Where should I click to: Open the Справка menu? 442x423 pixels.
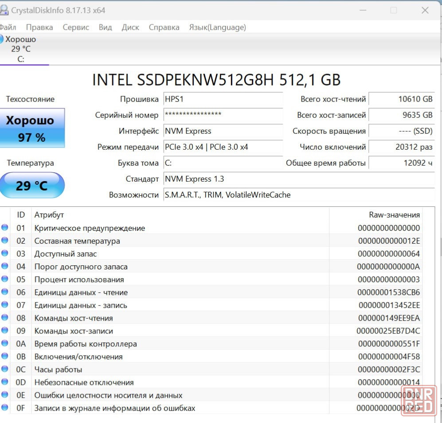(164, 27)
